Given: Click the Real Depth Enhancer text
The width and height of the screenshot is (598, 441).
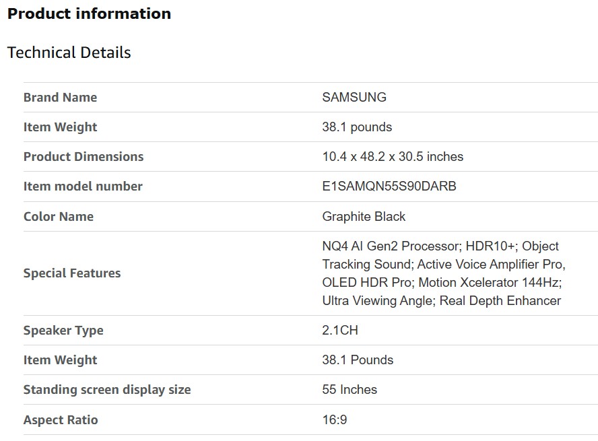Looking at the screenshot, I should (x=500, y=301).
